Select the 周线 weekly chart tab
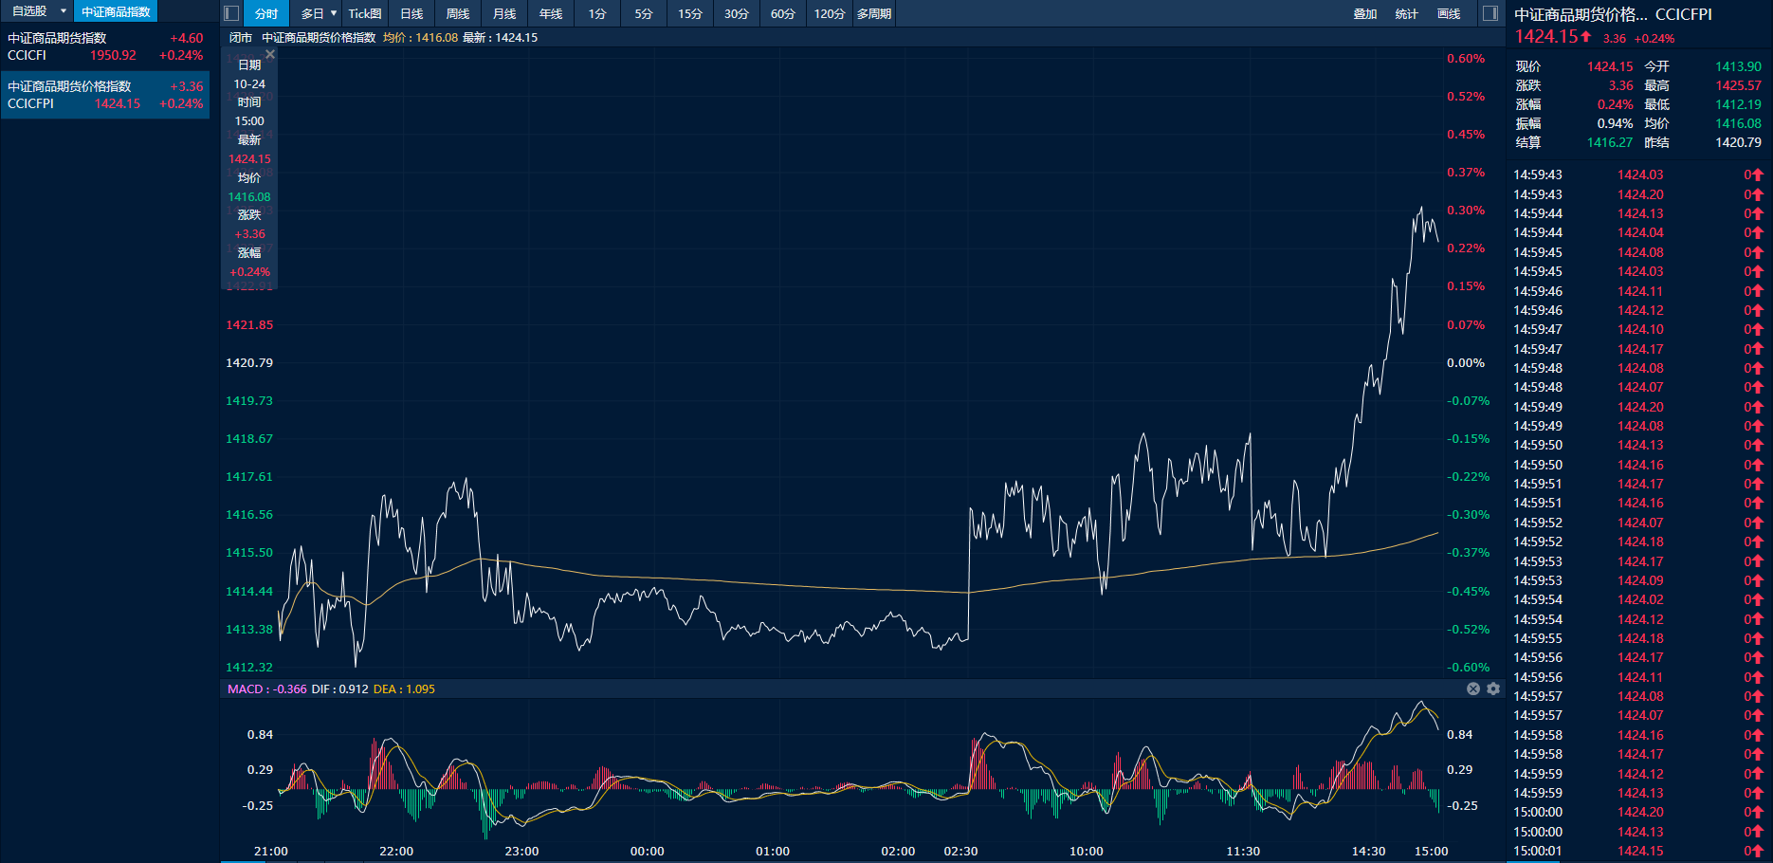This screenshot has width=1773, height=863. pos(458,13)
